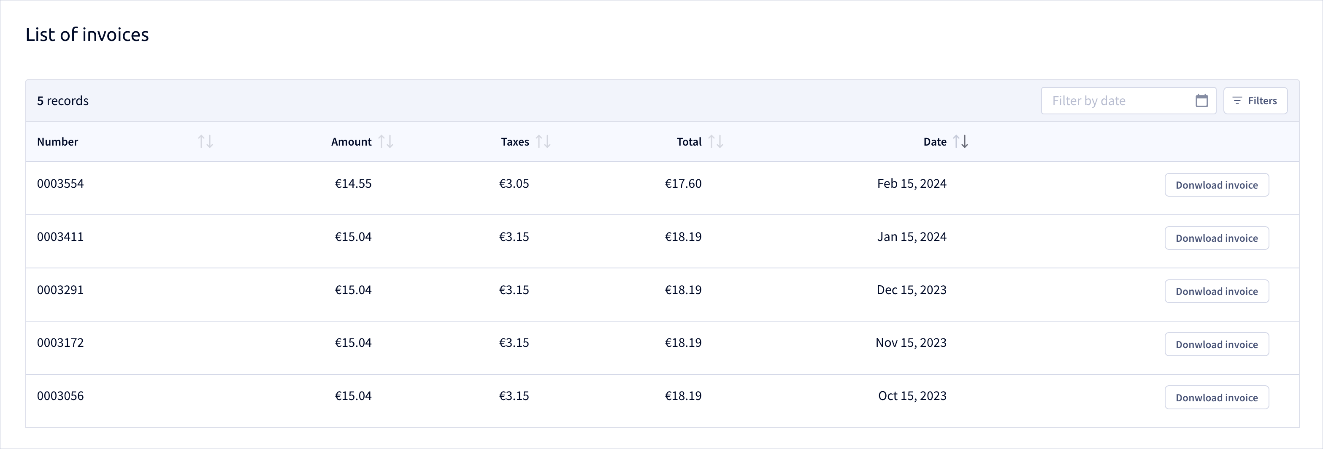Download invoice 0003554

coord(1216,185)
